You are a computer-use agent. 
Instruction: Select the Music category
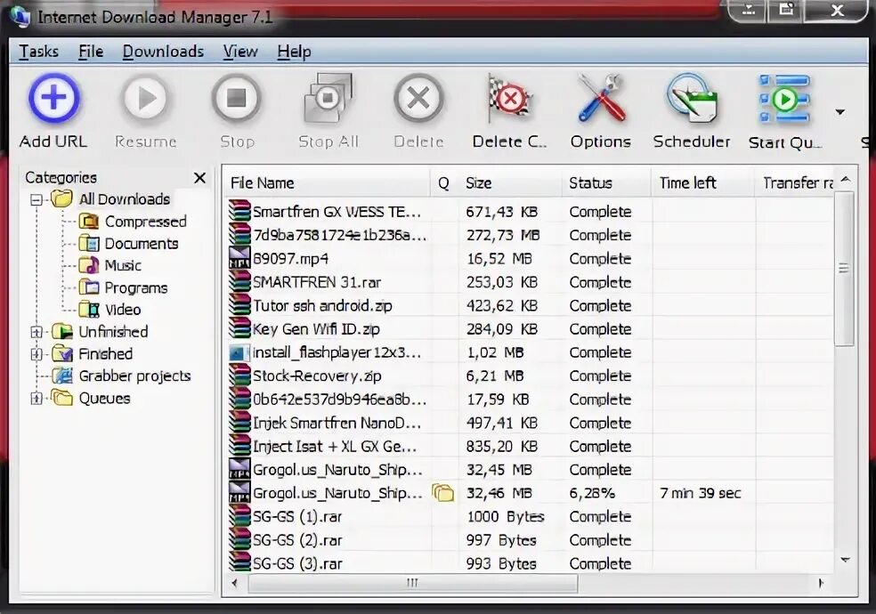(x=123, y=266)
